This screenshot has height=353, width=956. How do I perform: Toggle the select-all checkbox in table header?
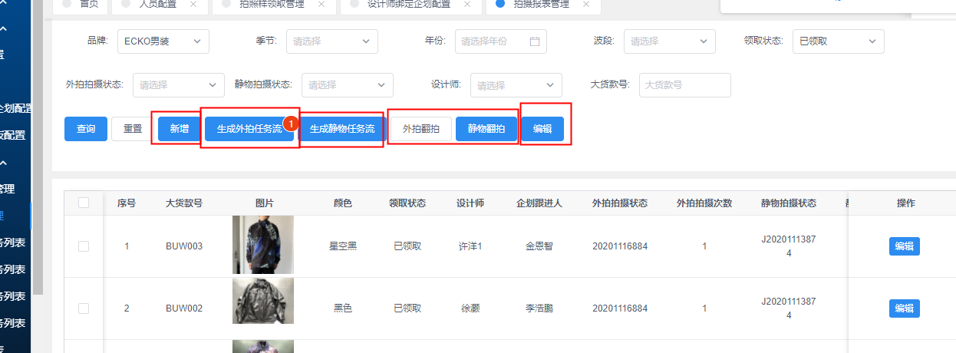pyautogui.click(x=84, y=203)
